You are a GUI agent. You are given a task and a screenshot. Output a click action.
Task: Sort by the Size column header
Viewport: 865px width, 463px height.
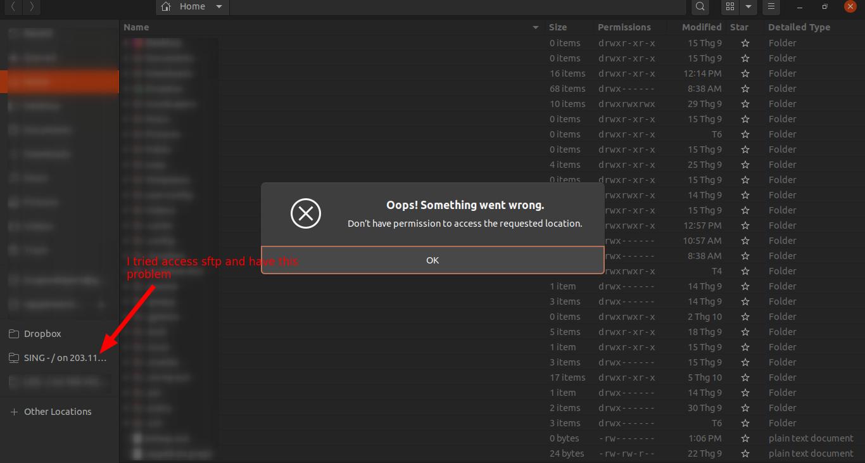(x=558, y=27)
